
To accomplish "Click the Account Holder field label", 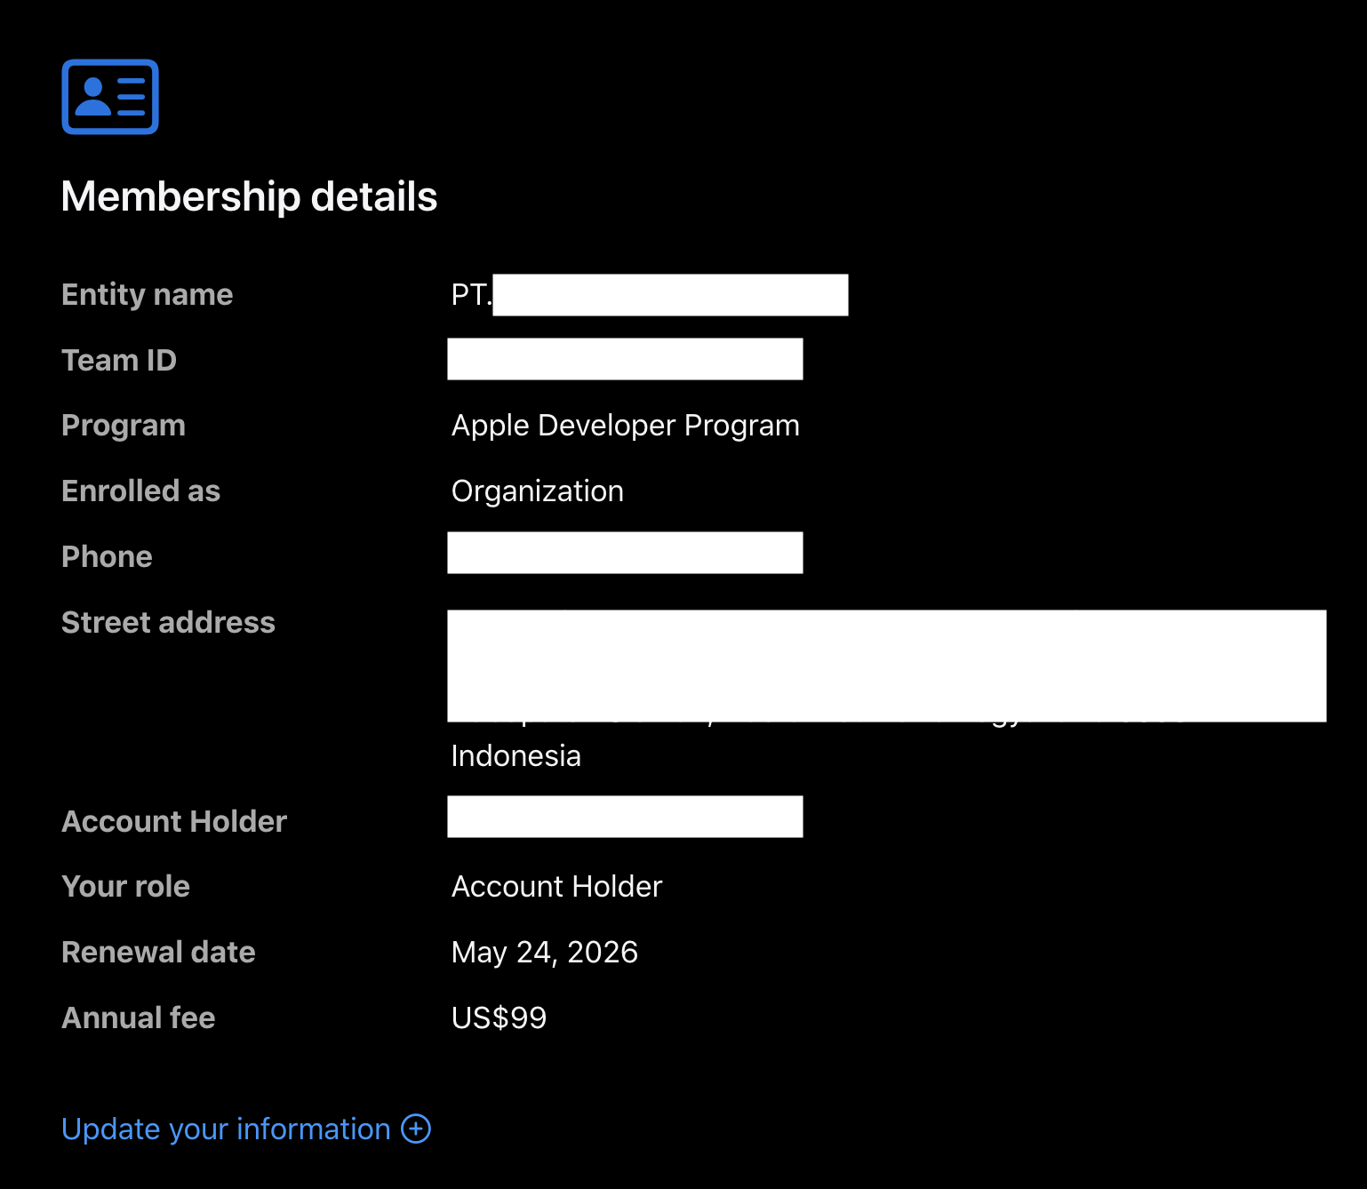I will click(x=174, y=821).
